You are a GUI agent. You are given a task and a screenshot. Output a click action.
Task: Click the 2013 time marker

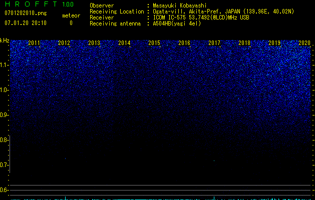[94, 42]
